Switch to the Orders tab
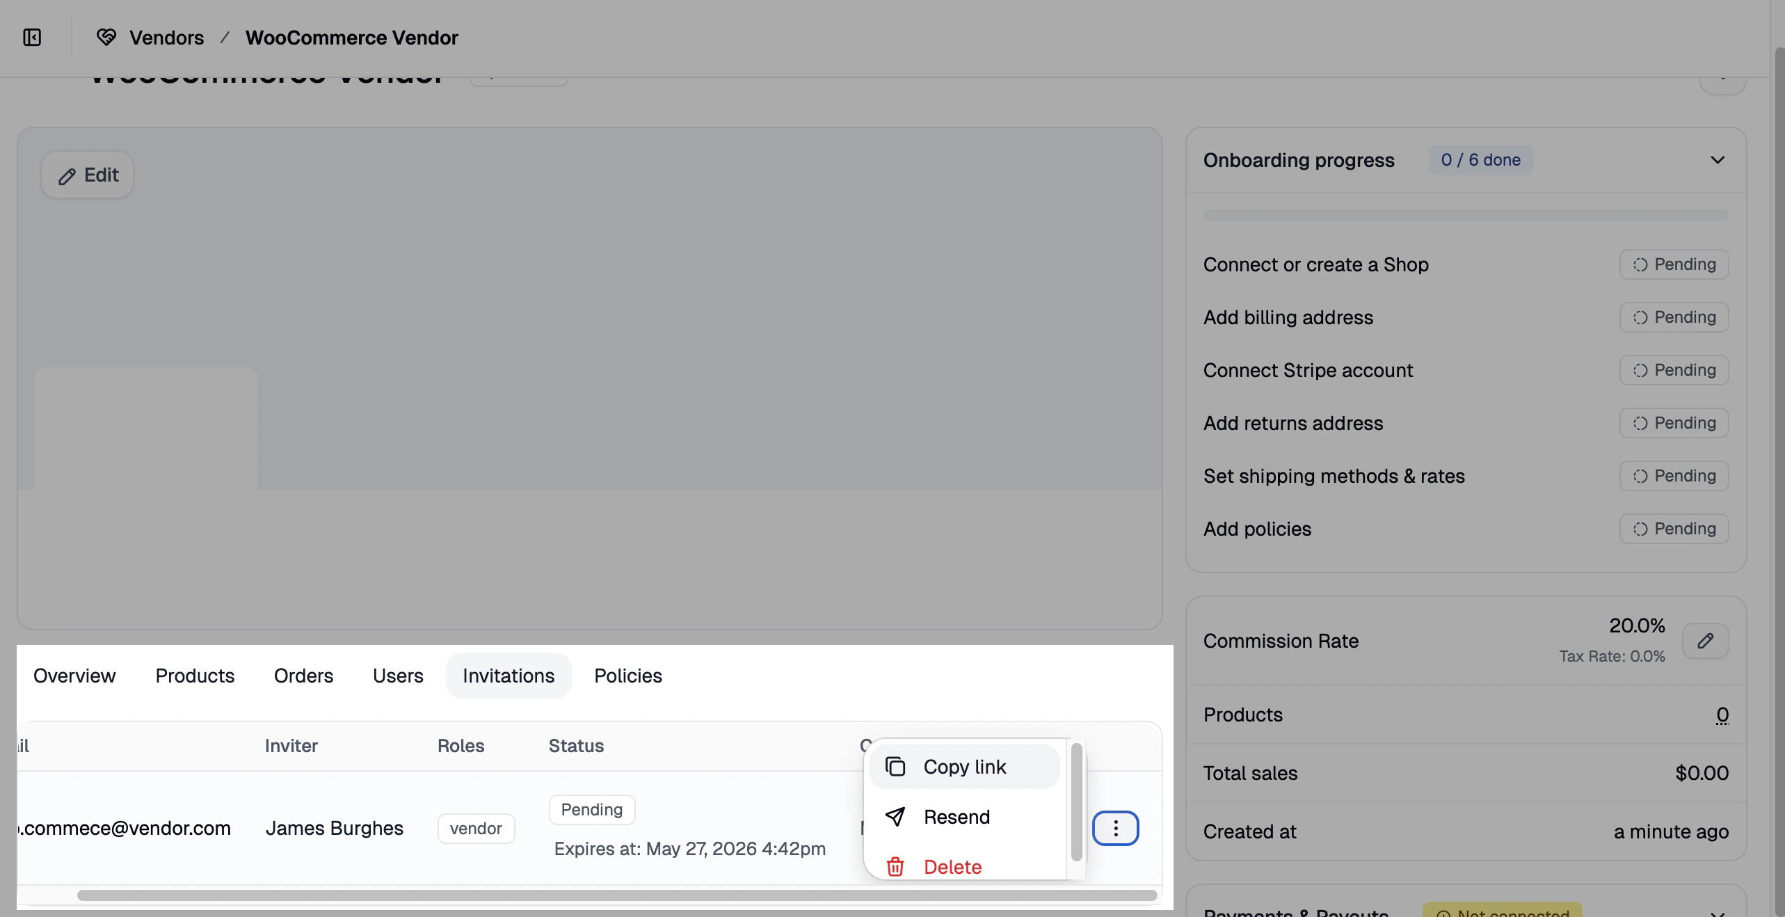The image size is (1785, 917). (303, 676)
